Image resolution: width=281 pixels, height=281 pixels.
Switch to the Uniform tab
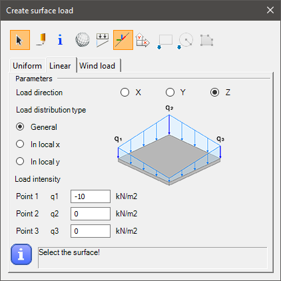[x=27, y=66]
